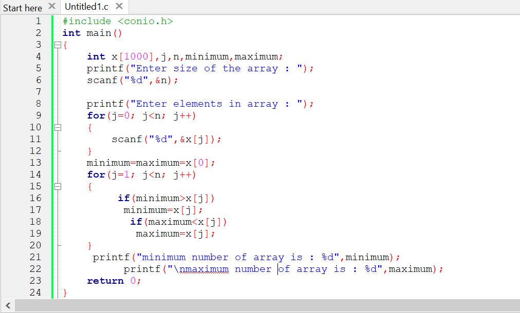Click 'return 0;' statement
Image resolution: width=520 pixels, height=313 pixels.
(114, 281)
